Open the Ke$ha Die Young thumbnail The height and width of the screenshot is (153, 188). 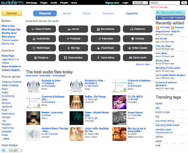76,102
